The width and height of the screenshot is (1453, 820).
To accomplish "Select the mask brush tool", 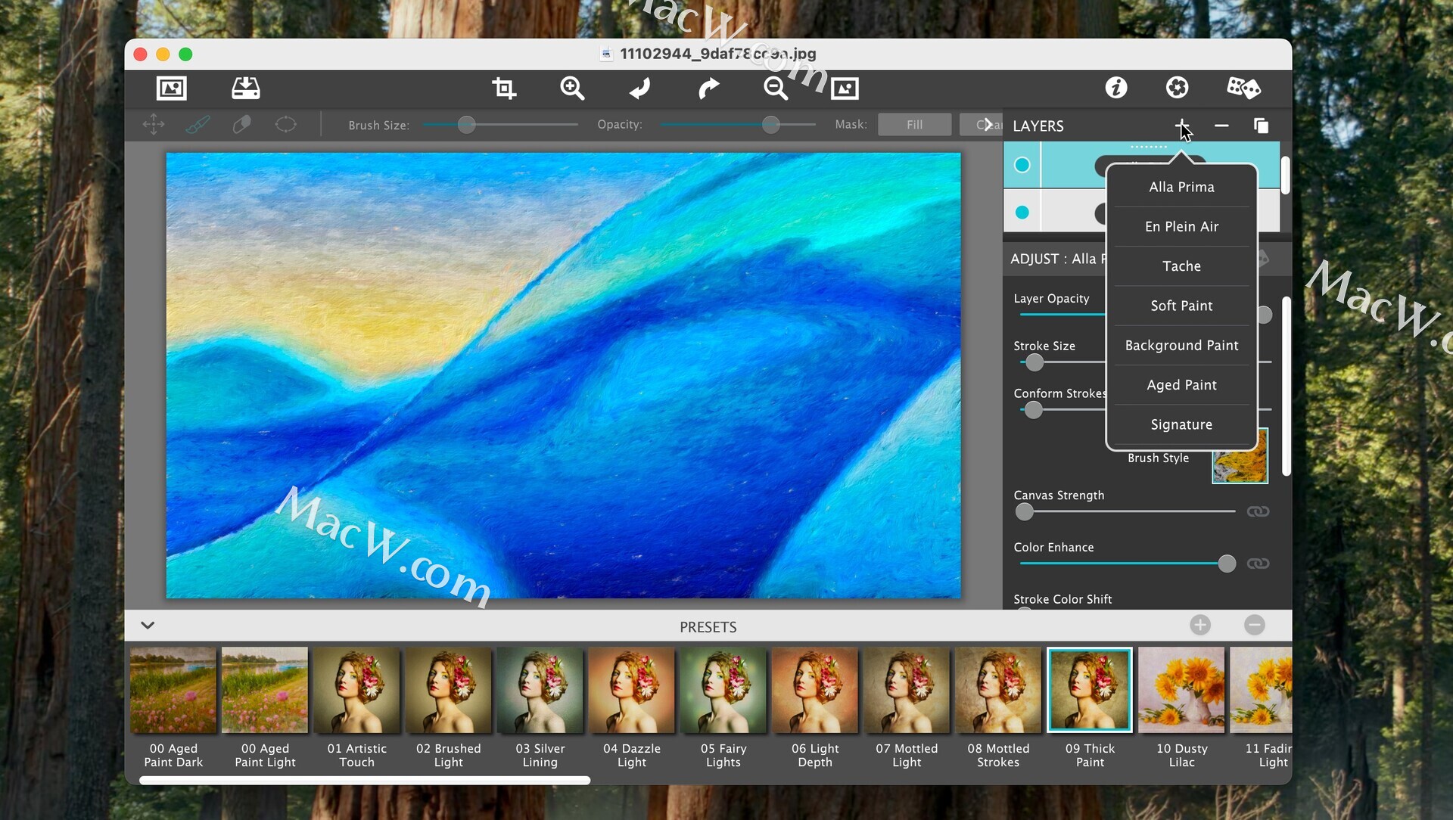I will point(198,124).
